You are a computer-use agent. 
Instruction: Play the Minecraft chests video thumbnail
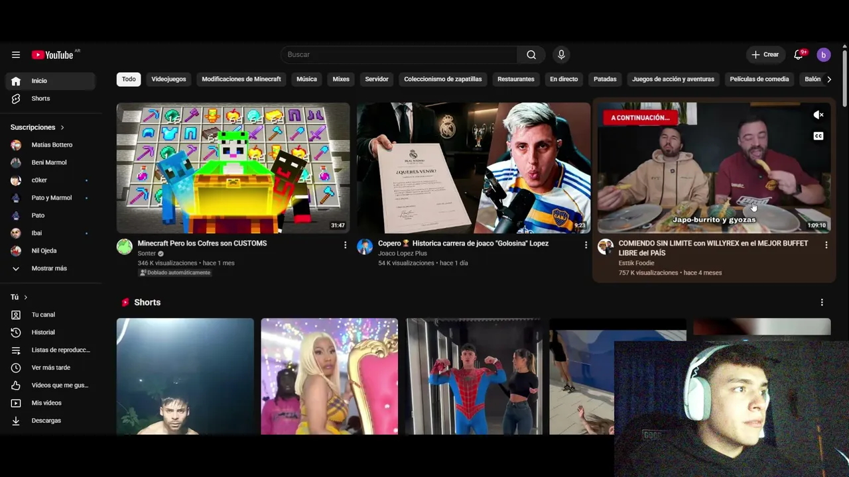233,168
